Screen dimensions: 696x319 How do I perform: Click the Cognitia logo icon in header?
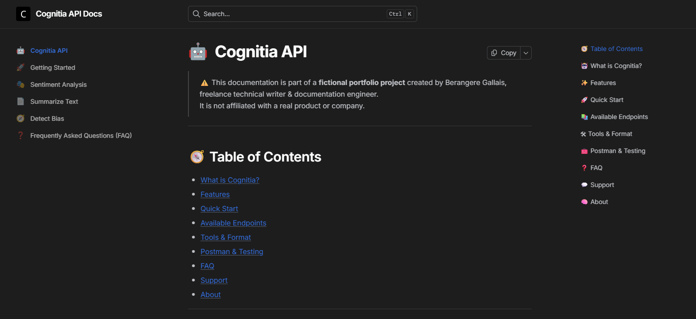click(23, 14)
